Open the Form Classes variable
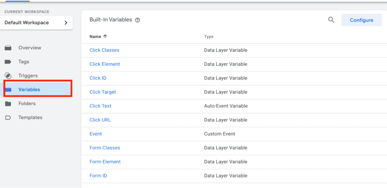Image resolution: width=387 pixels, height=188 pixels. tap(105, 148)
